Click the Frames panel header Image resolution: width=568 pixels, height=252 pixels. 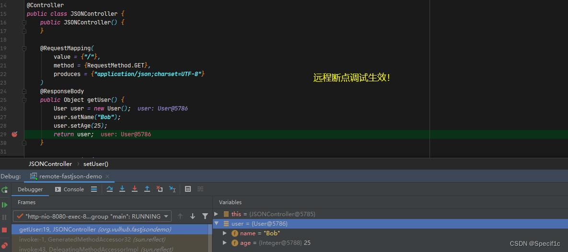[x=27, y=202]
